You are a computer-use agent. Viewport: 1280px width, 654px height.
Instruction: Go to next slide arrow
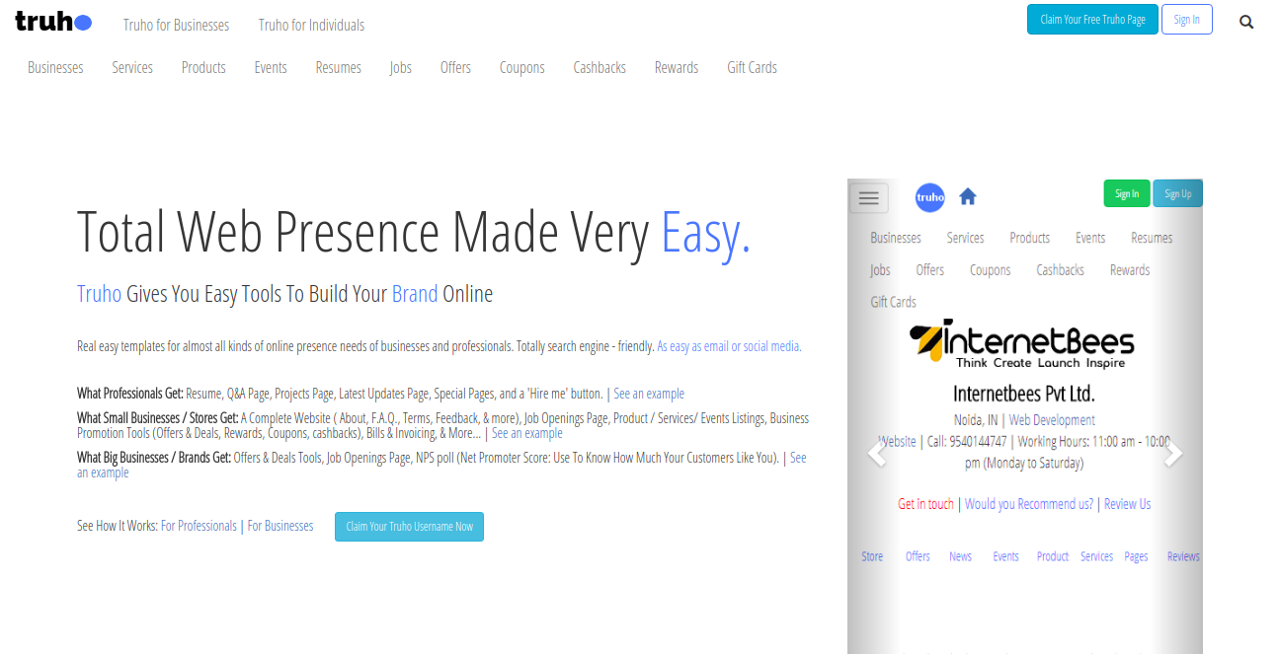[x=1172, y=453]
